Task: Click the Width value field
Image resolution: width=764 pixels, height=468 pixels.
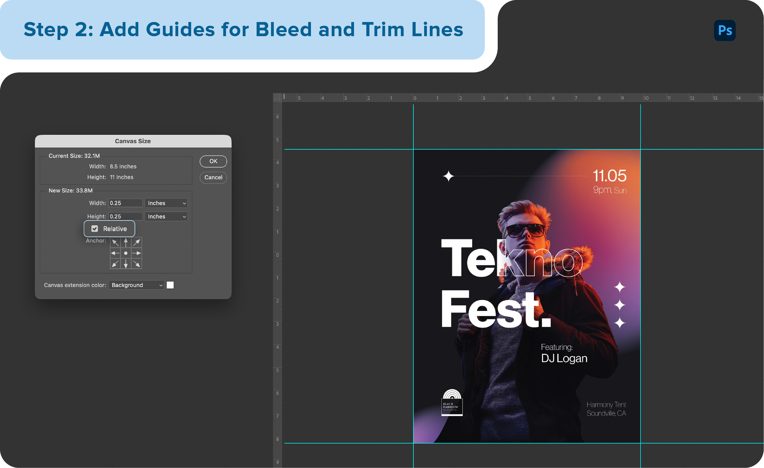Action: pyautogui.click(x=125, y=203)
